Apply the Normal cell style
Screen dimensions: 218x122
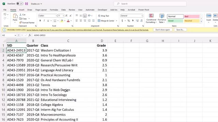pos(175,16)
